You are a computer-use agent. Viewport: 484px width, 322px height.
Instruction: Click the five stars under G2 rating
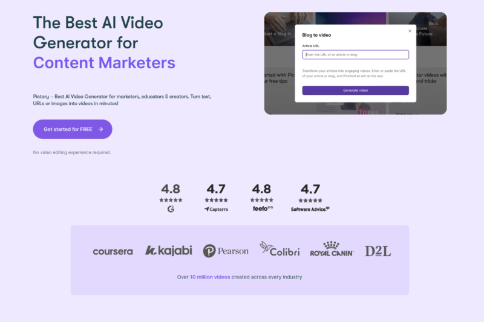(171, 200)
